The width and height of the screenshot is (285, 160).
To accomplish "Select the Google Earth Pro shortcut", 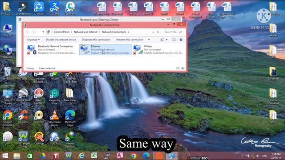I will click(x=23, y=96).
